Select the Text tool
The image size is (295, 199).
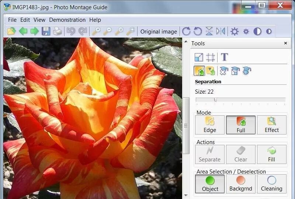(224, 57)
